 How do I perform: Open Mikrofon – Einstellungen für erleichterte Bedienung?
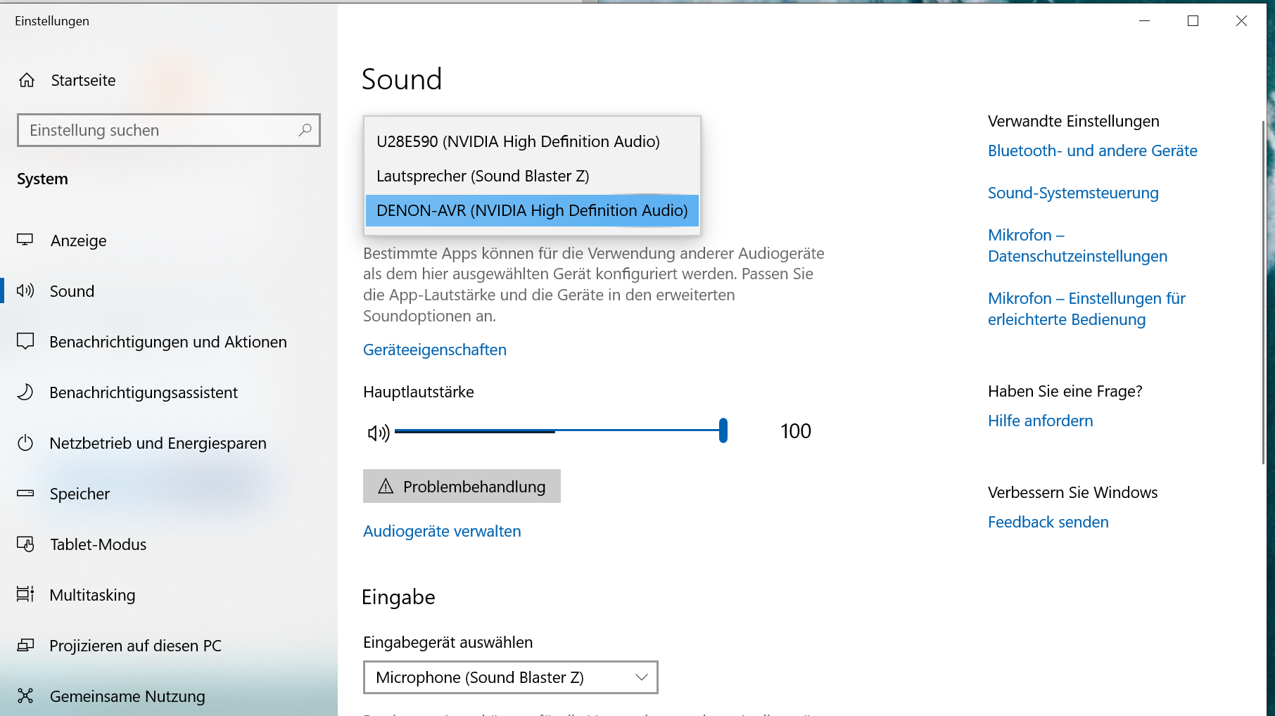click(1086, 309)
